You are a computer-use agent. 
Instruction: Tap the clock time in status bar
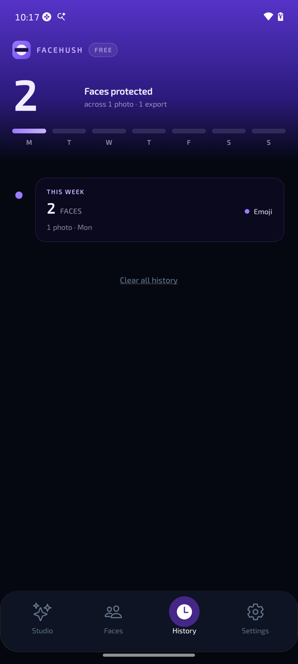point(27,17)
